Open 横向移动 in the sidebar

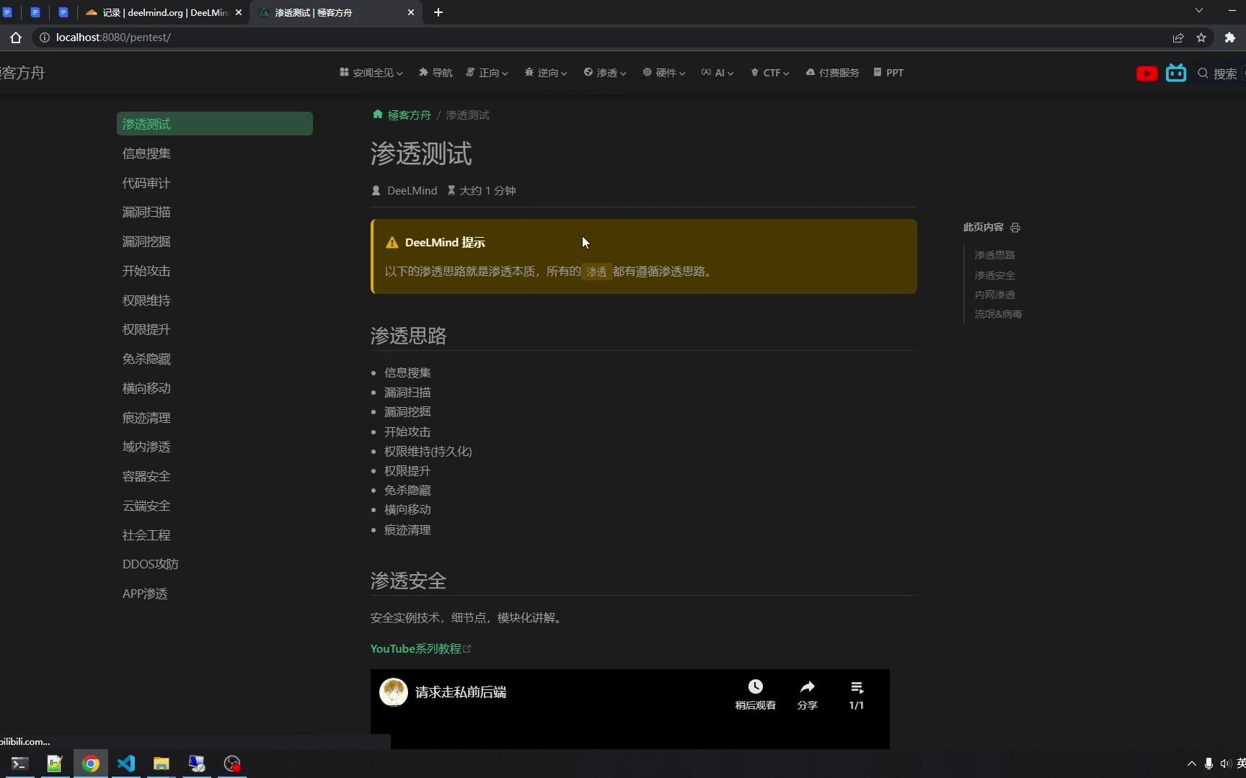coord(214,388)
